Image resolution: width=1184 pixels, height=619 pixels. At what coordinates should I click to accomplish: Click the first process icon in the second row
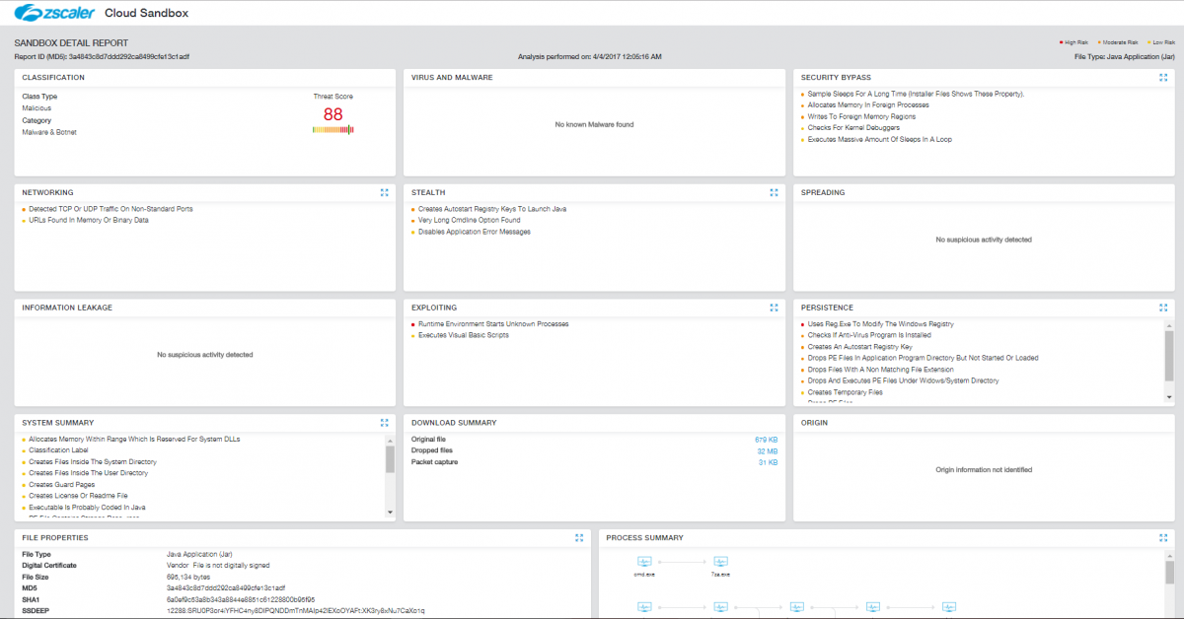coord(643,607)
